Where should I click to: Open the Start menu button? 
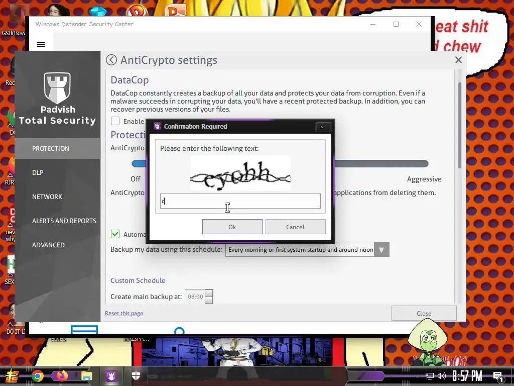(x=12, y=376)
